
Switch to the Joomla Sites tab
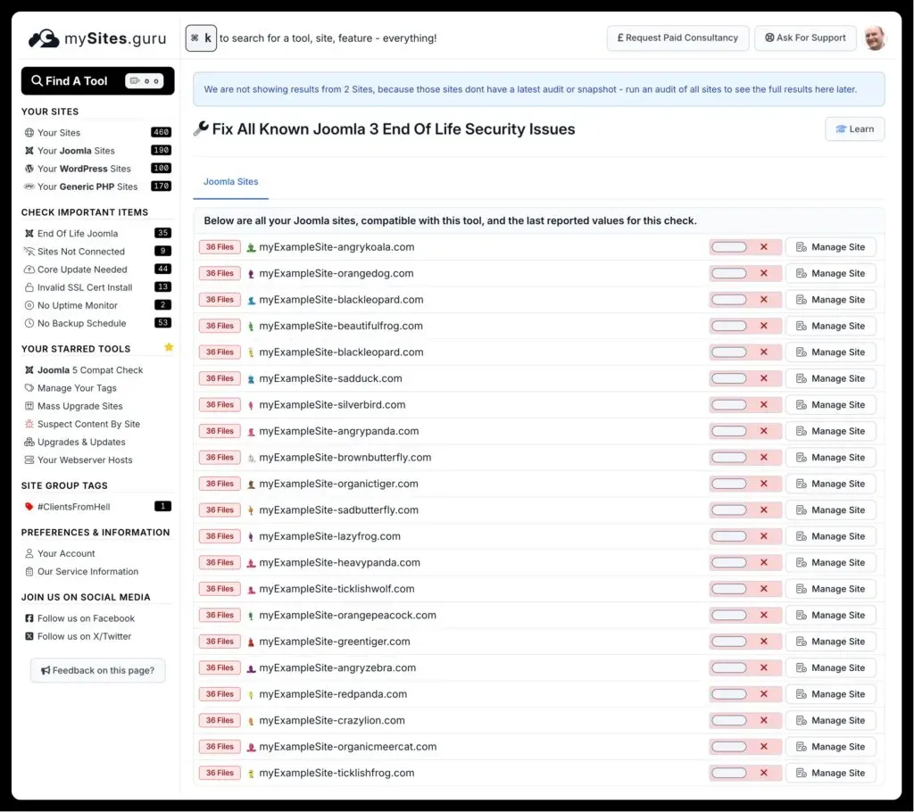(x=230, y=181)
